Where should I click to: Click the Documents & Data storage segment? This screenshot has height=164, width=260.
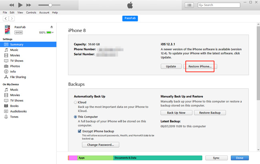click(158, 158)
